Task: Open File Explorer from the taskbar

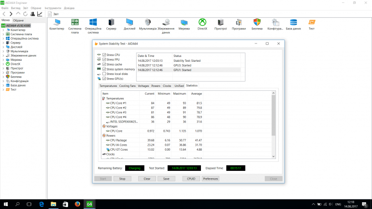Action: pyautogui.click(x=53, y=204)
